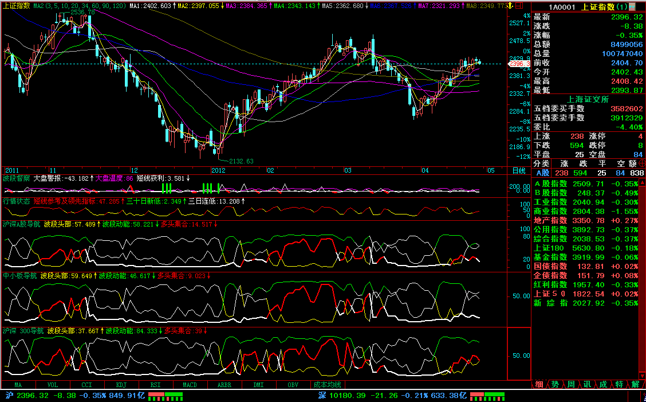Click the A股 category row label
Image resolution: width=646 pixels, height=402 pixels.
pyautogui.click(x=542, y=173)
